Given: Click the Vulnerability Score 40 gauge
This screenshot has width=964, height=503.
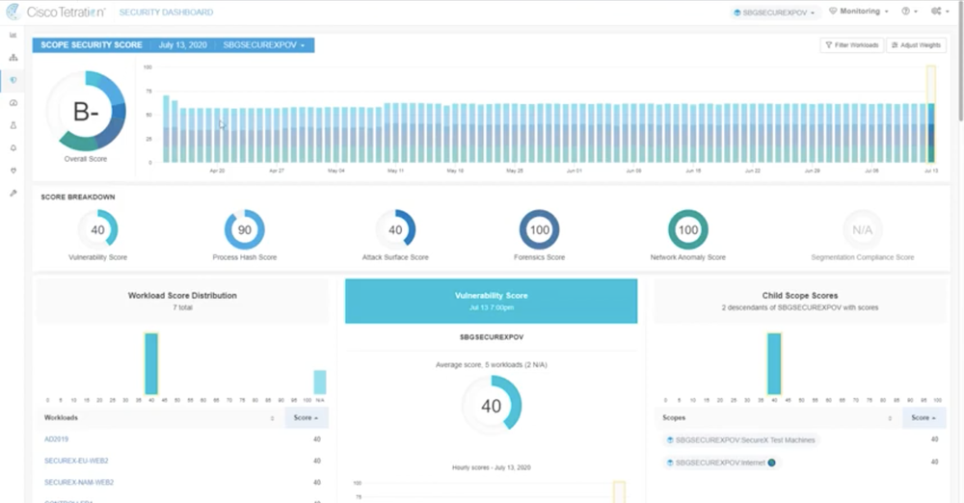Looking at the screenshot, I should [x=97, y=229].
